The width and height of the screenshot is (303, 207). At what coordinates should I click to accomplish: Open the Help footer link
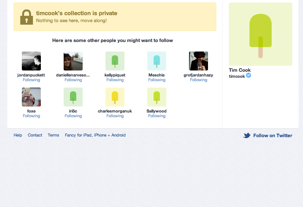pos(18,135)
